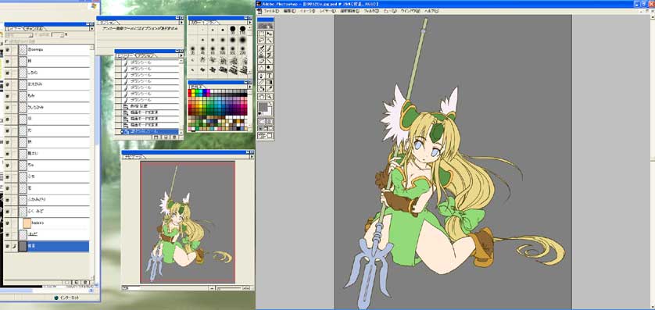The height and width of the screenshot is (310, 655).
Task: Click the delete layer trash icon
Action: pos(85,283)
